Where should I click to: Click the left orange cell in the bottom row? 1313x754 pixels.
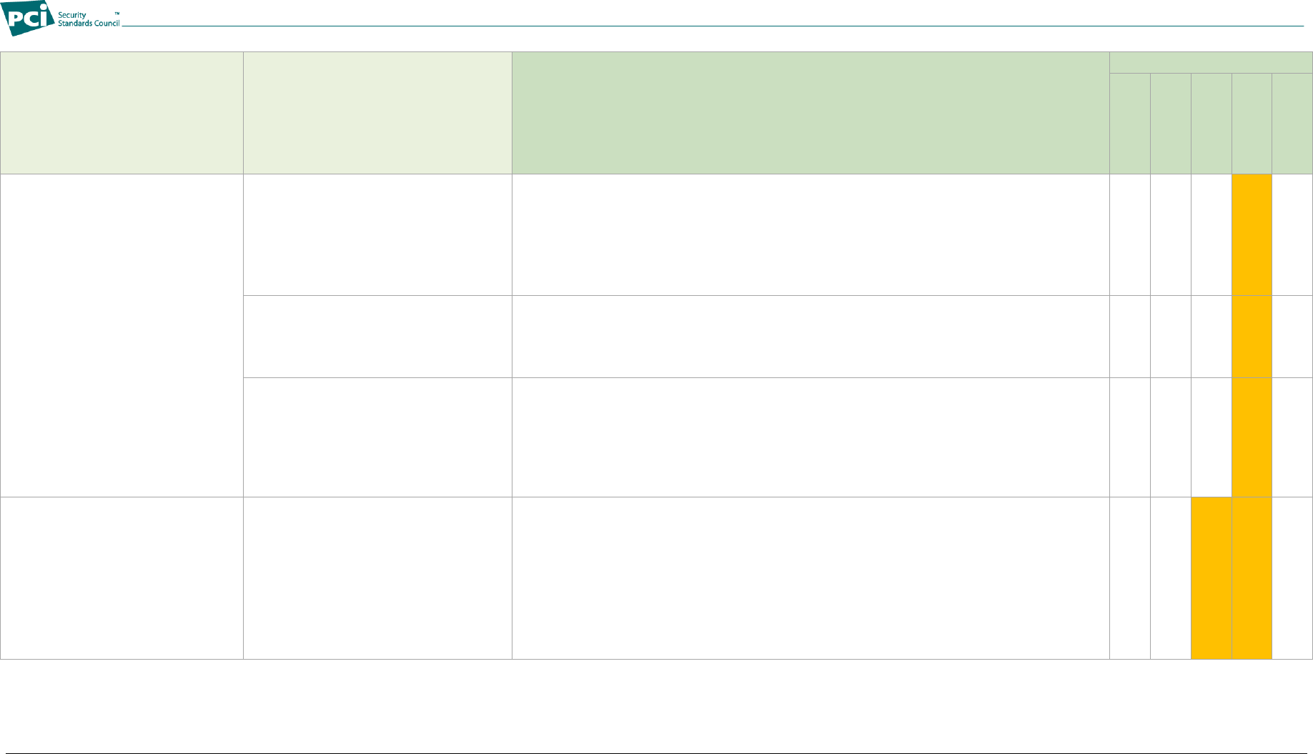pos(1212,578)
